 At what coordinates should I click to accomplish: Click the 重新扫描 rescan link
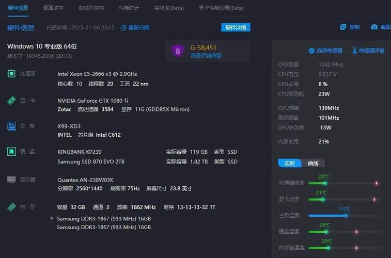coord(138,28)
